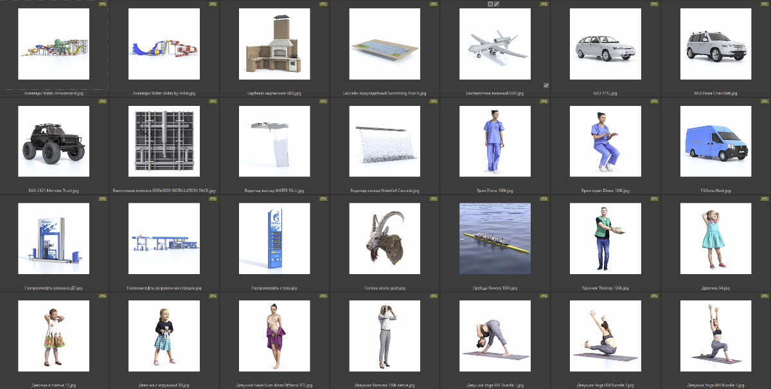The height and width of the screenshot is (389, 771).
Task: Click the JPG badge on the ГАЗель Next tile
Action: pos(764,101)
